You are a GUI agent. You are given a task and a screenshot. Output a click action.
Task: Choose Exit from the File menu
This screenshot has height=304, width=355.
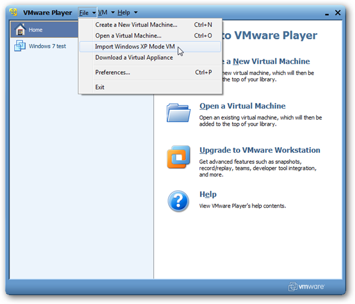(150, 87)
